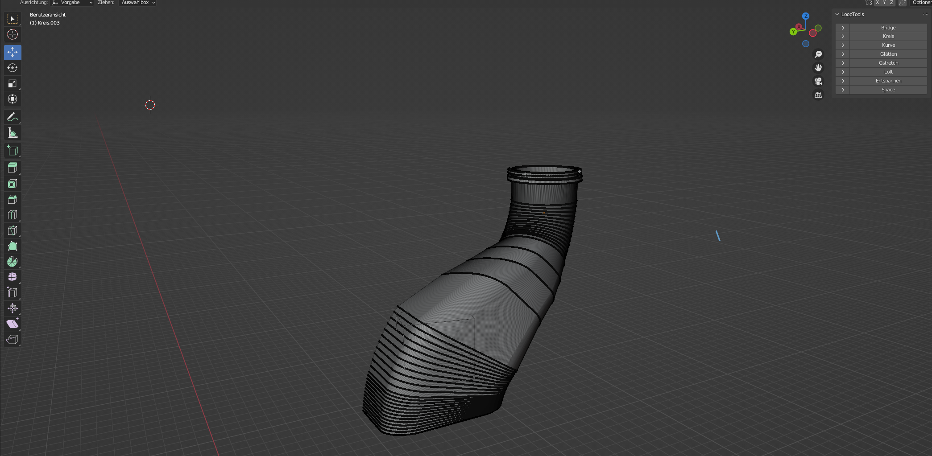Expand the Space options arrow
Screen dimensions: 932x456
pyautogui.click(x=843, y=90)
